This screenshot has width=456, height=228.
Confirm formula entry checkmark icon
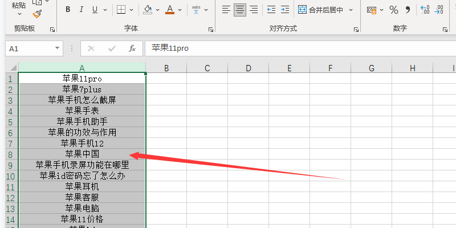112,48
